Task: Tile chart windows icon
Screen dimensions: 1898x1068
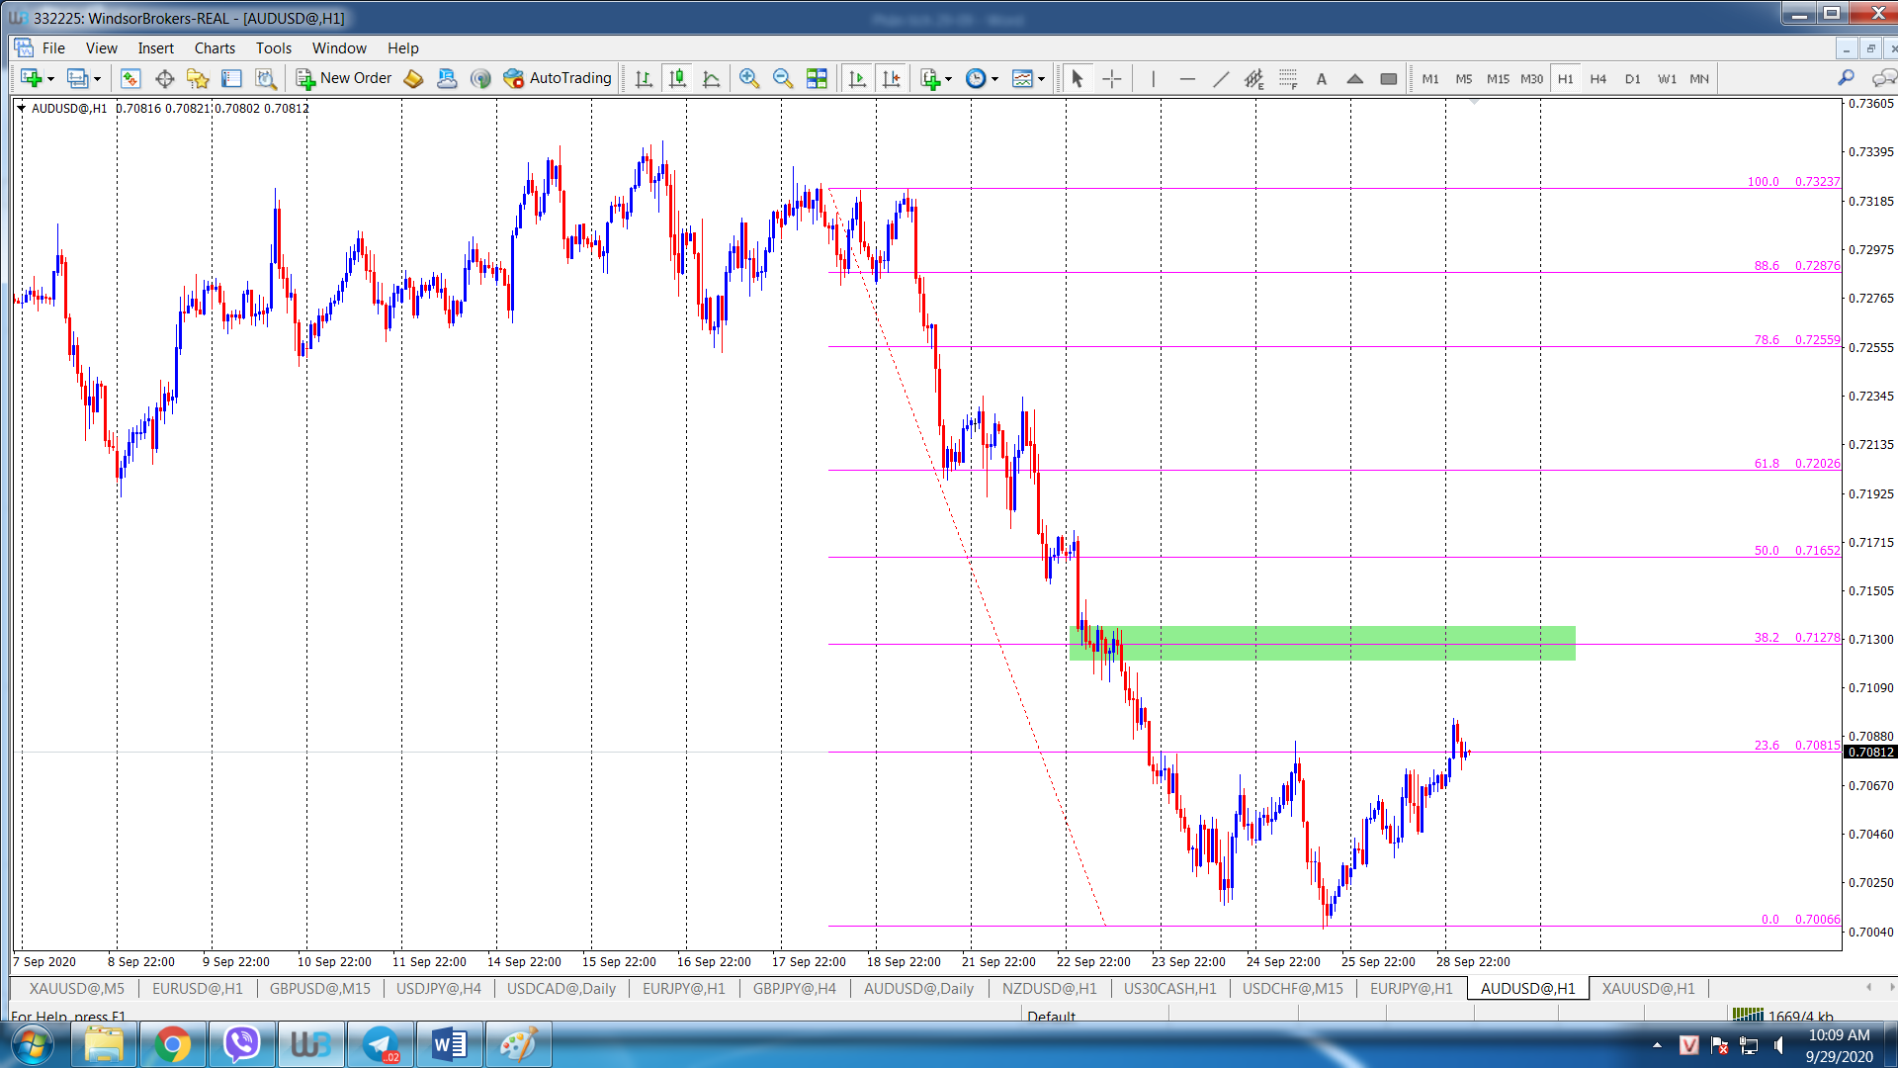Action: point(817,78)
